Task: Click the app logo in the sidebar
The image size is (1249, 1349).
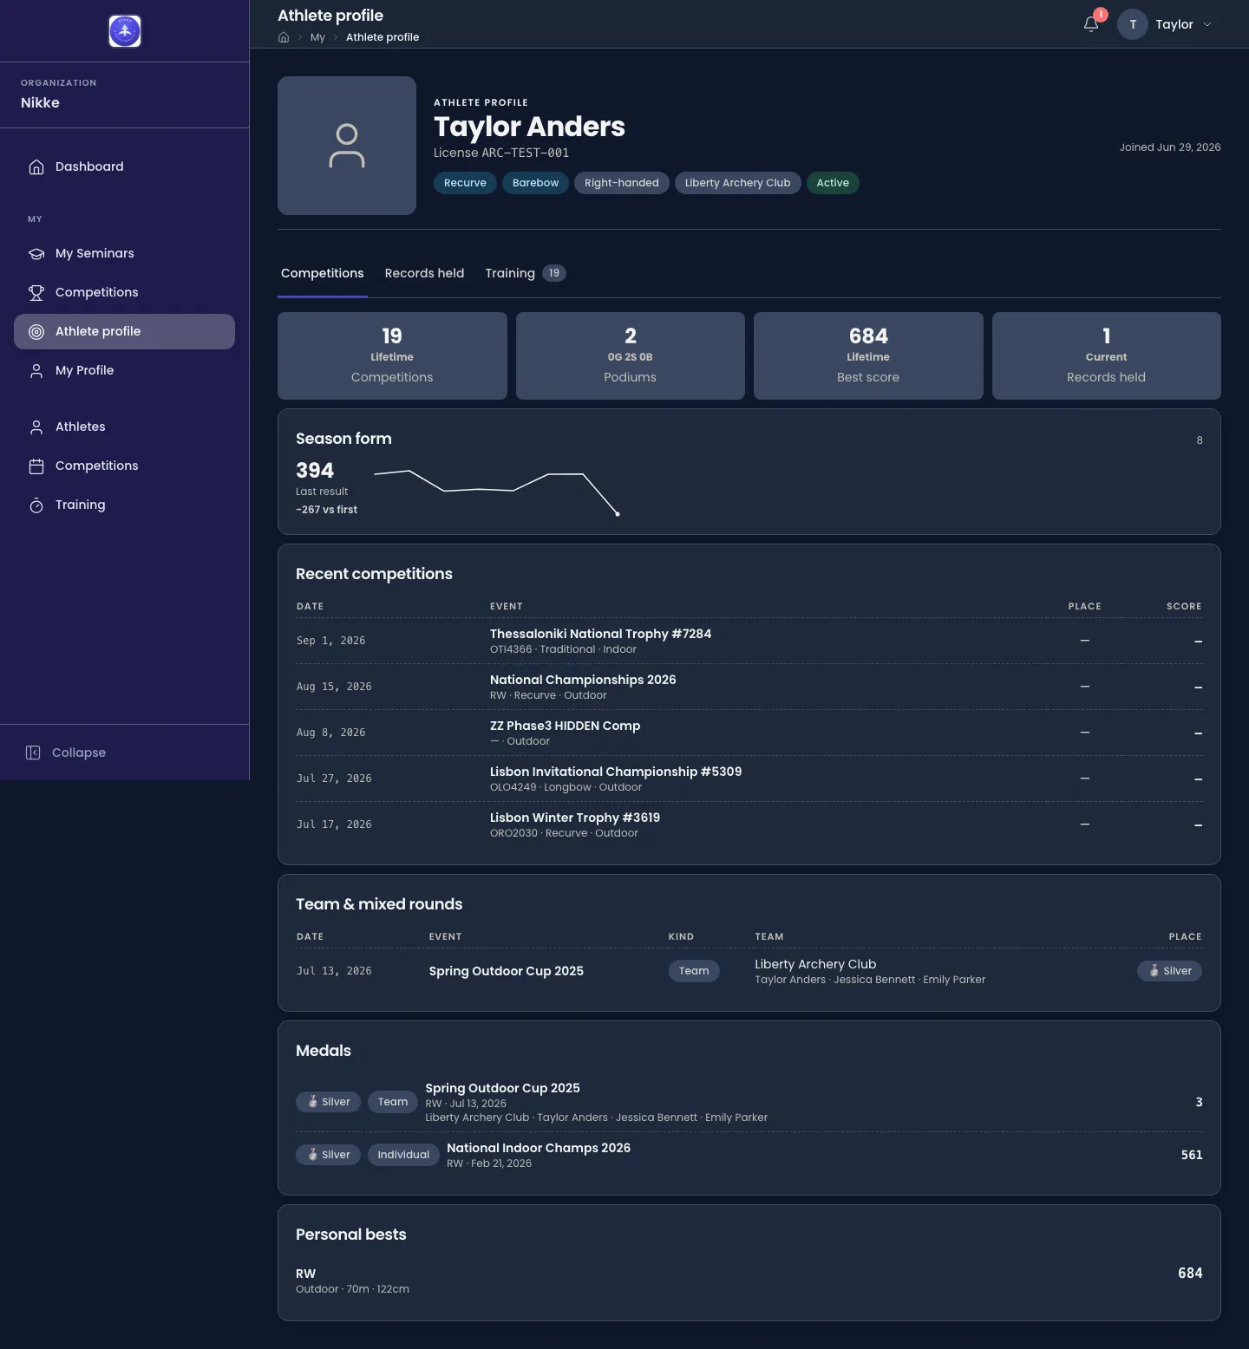Action: pos(125,31)
